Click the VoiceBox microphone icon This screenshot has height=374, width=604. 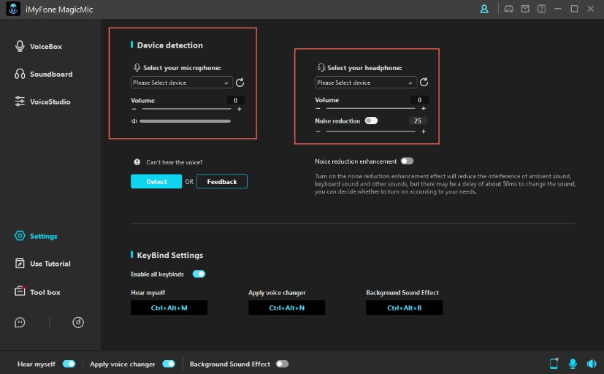pos(20,46)
